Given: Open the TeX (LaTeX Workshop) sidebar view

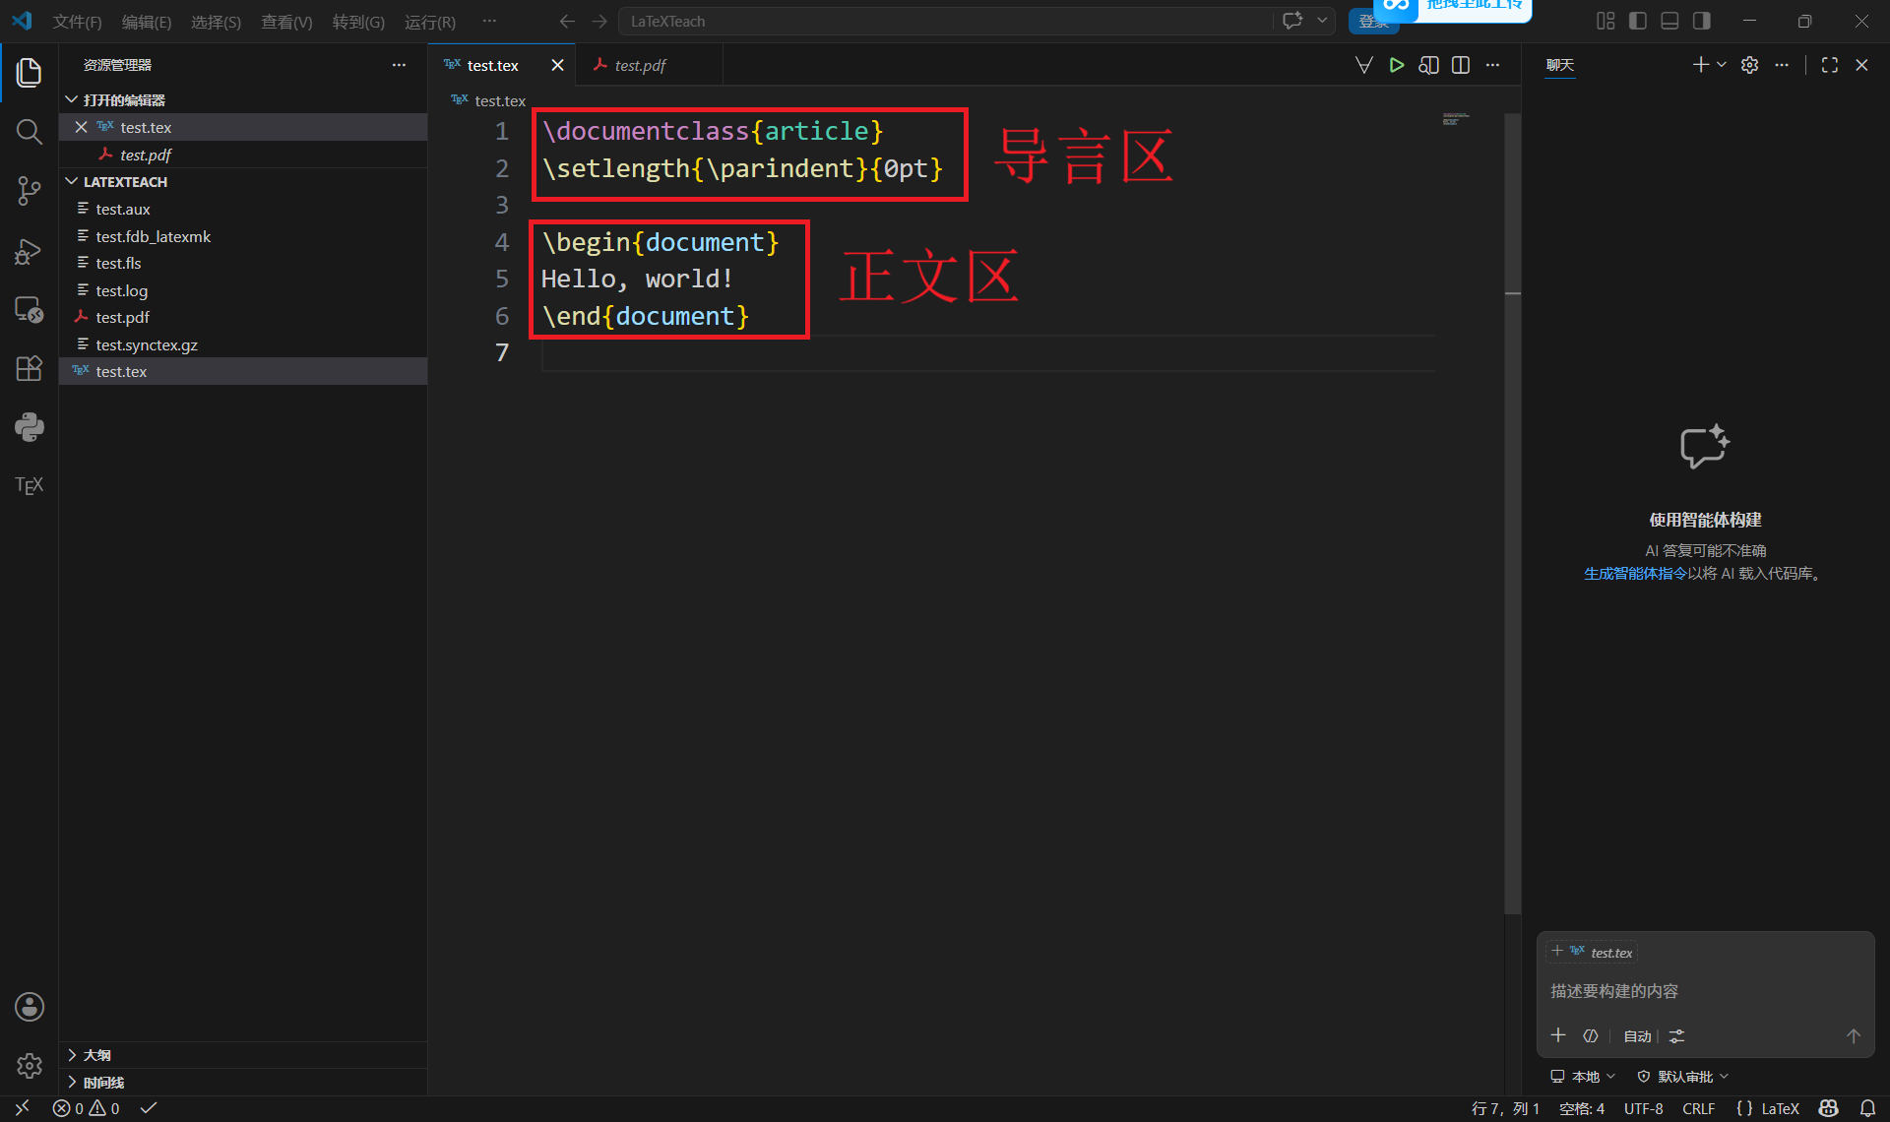Looking at the screenshot, I should [x=29, y=485].
